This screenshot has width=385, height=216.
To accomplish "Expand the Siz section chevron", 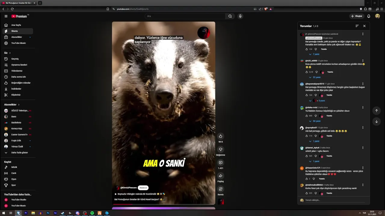I will pos(10,53).
